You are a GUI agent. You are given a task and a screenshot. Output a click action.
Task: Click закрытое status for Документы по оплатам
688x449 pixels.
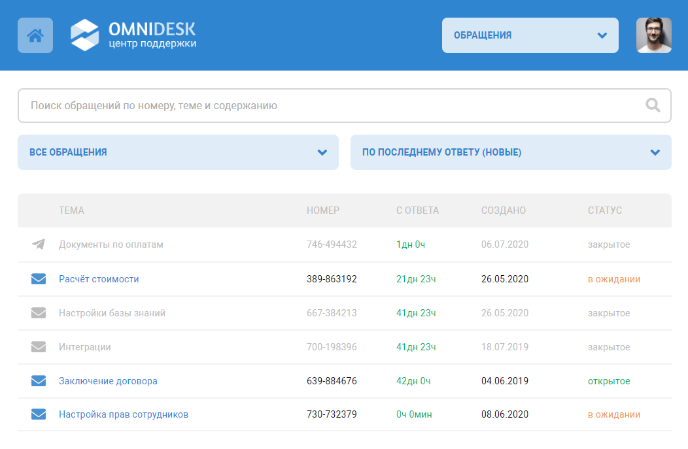609,244
